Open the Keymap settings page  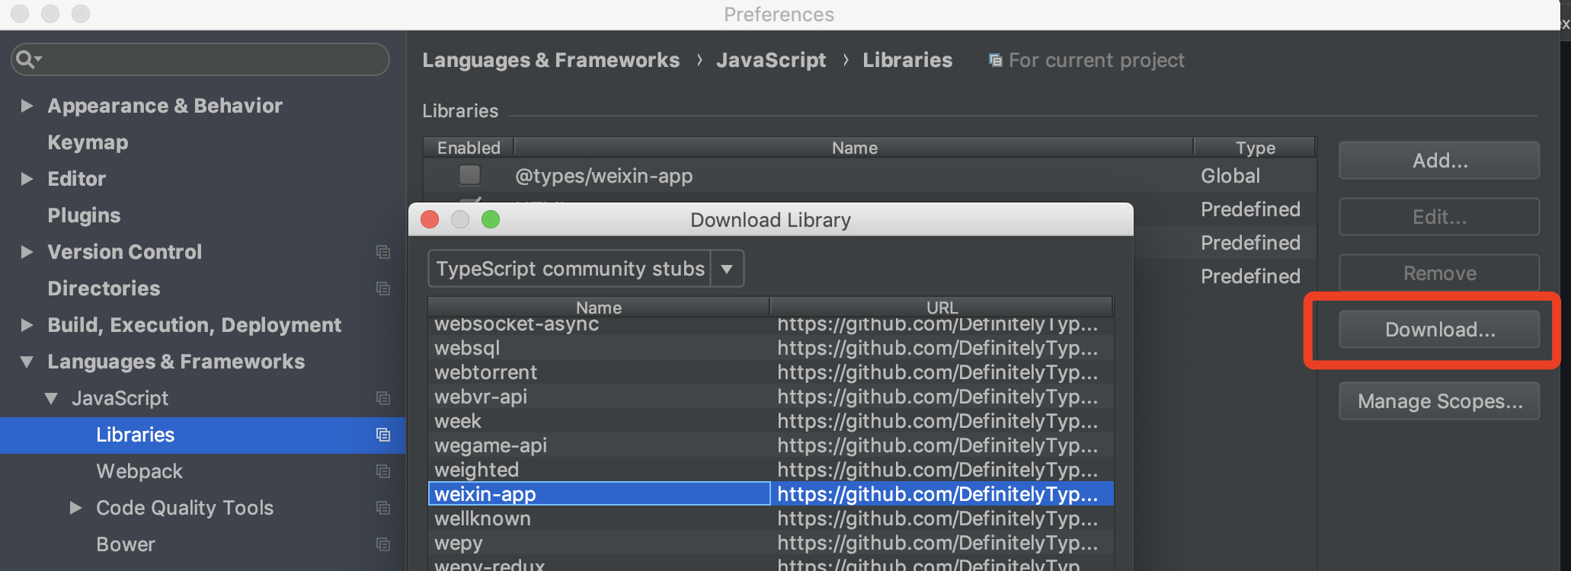[x=88, y=142]
